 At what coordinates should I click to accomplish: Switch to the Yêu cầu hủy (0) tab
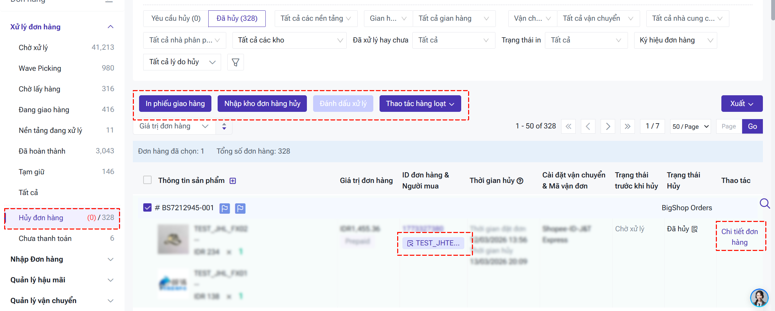click(176, 19)
